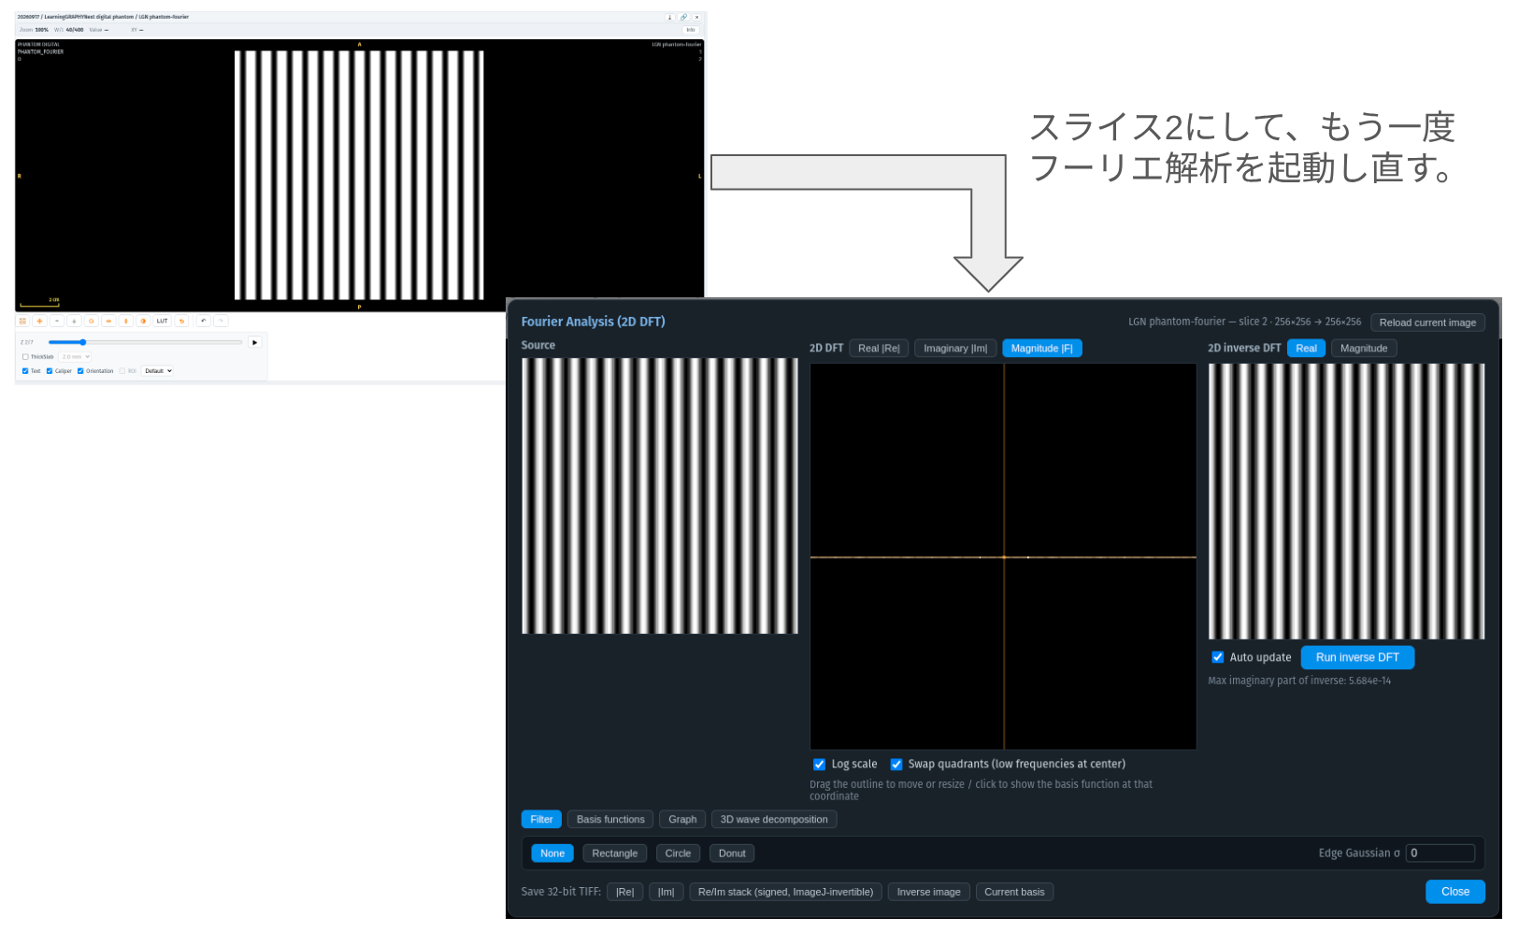The height and width of the screenshot is (946, 1519).
Task: Select the orange rotate tool icon
Action: [92, 321]
